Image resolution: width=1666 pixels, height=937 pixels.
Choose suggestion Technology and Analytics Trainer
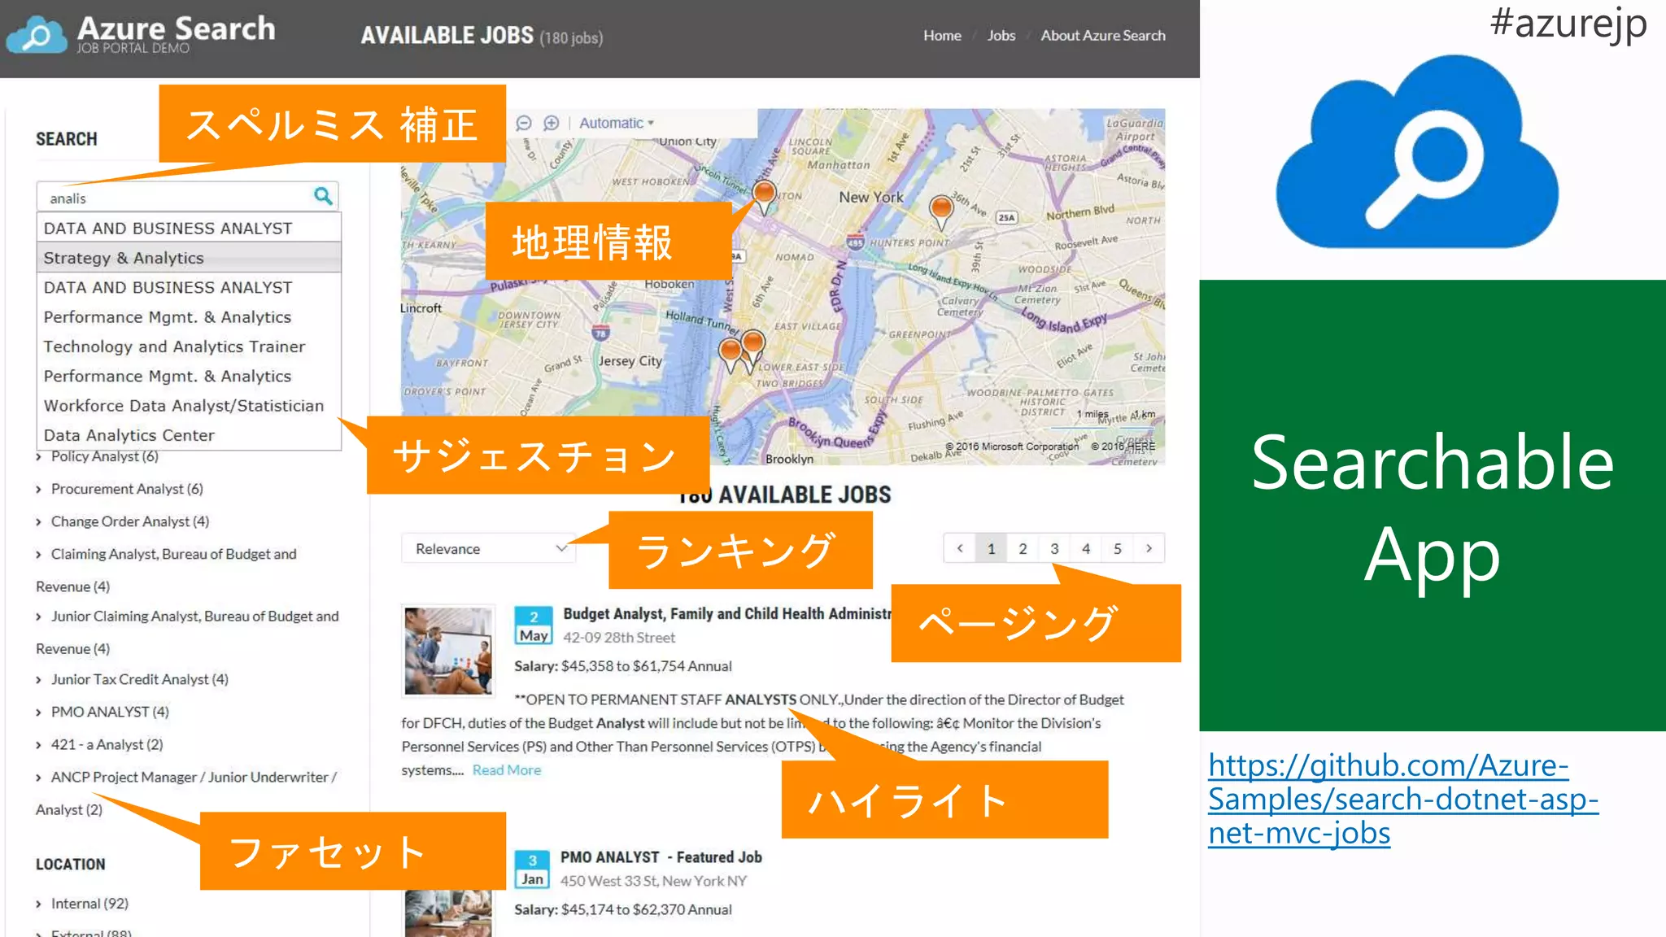pos(189,346)
